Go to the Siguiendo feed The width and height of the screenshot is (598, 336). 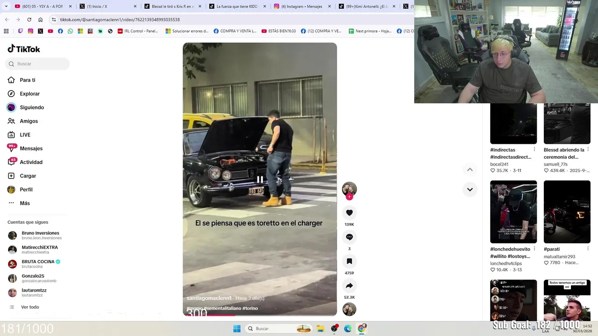[x=26, y=107]
